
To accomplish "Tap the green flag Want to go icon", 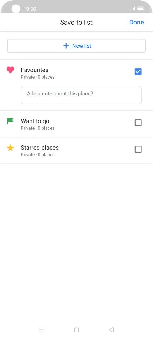I will (10, 121).
